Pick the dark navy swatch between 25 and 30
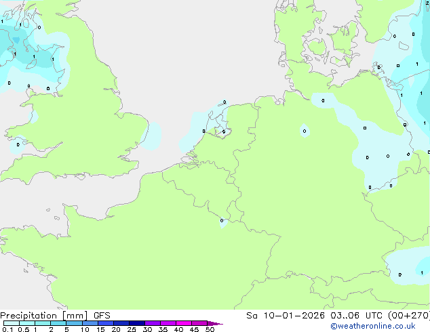The image size is (430, 332). click(x=136, y=323)
